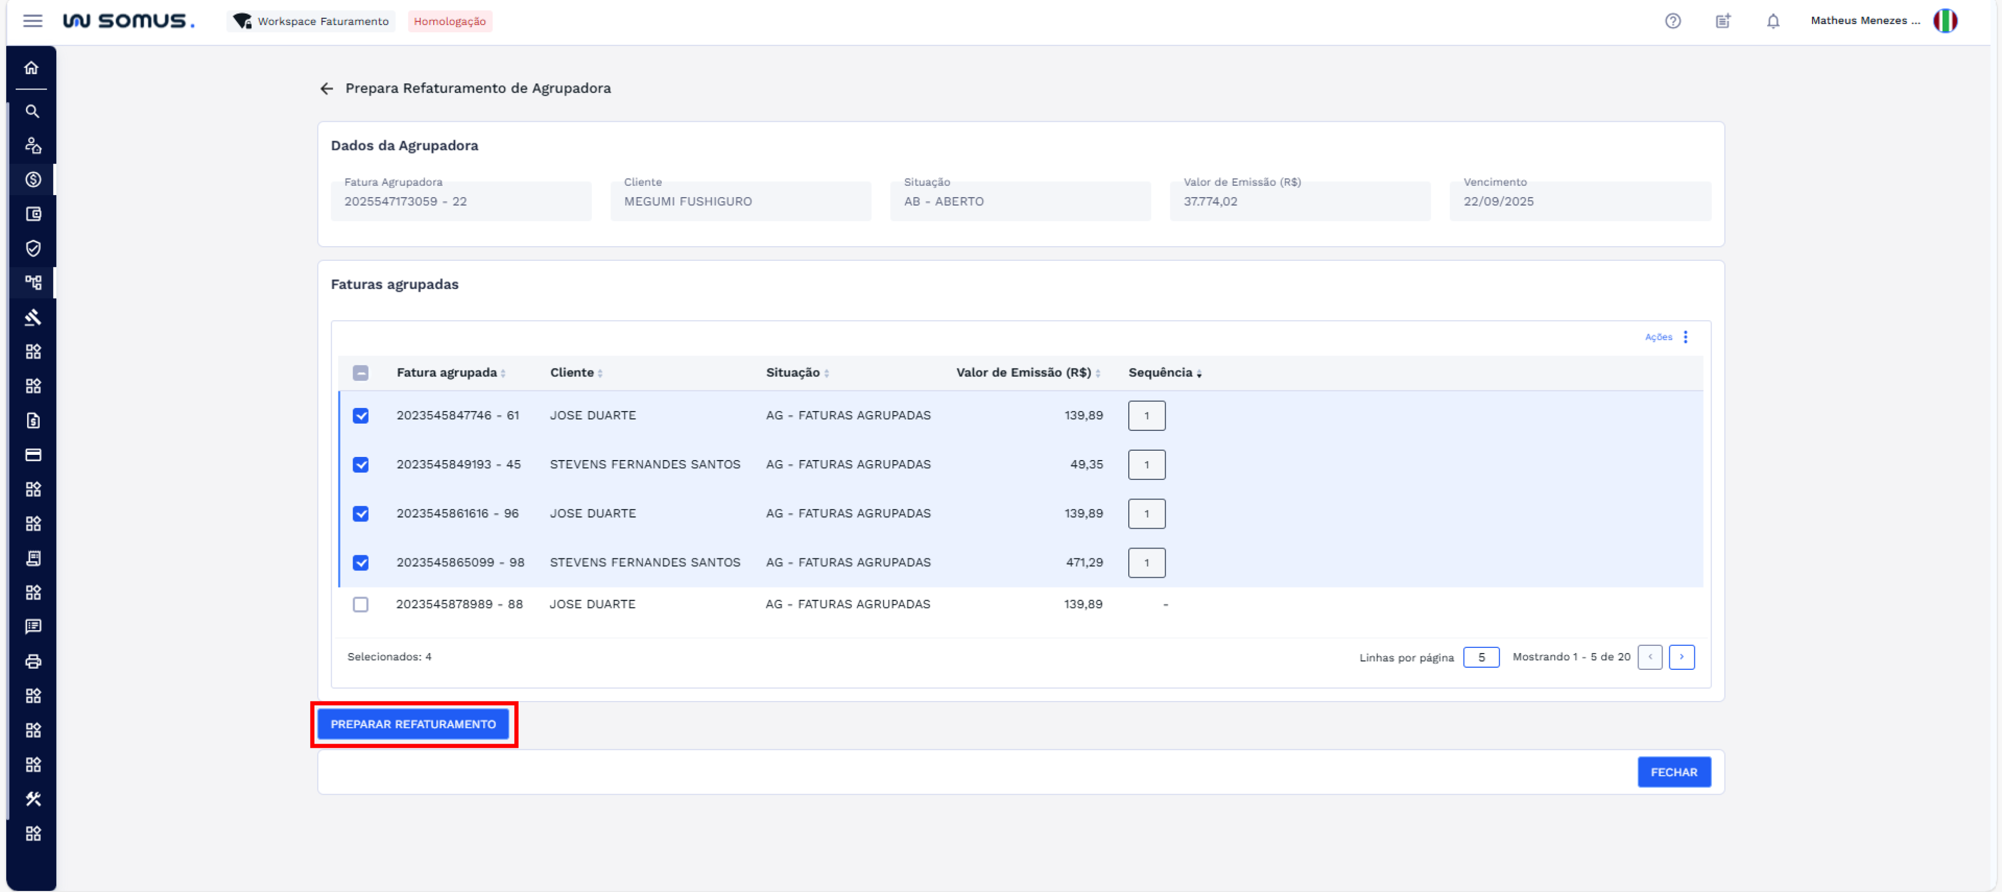Screen dimensions: 2002x892
Task: Open the help question mark icon
Action: (x=1672, y=21)
